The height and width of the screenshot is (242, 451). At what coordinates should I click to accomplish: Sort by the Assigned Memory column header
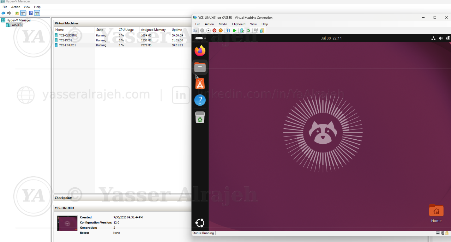[155, 30]
